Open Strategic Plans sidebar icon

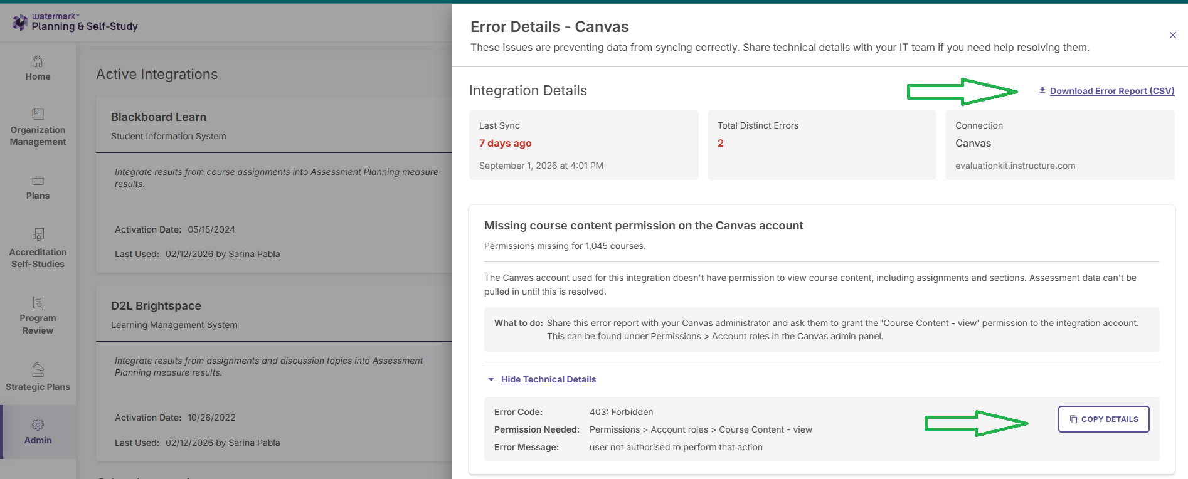[x=38, y=369]
